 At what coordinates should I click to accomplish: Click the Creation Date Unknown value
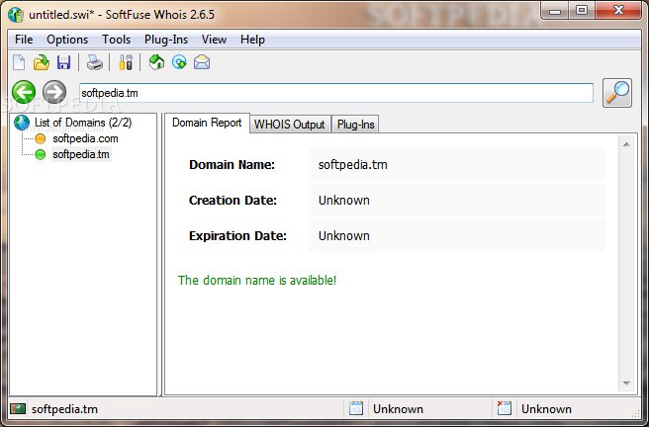(x=344, y=201)
